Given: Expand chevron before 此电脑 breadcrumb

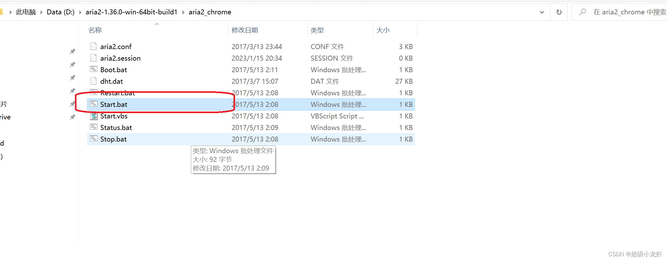Looking at the screenshot, I should [10, 12].
